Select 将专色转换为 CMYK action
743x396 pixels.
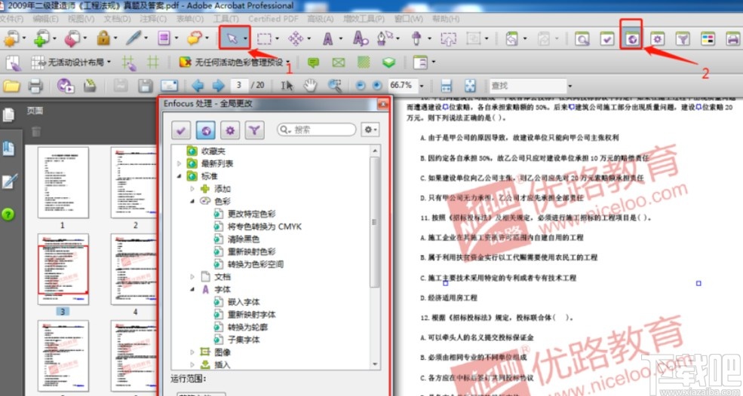(265, 226)
